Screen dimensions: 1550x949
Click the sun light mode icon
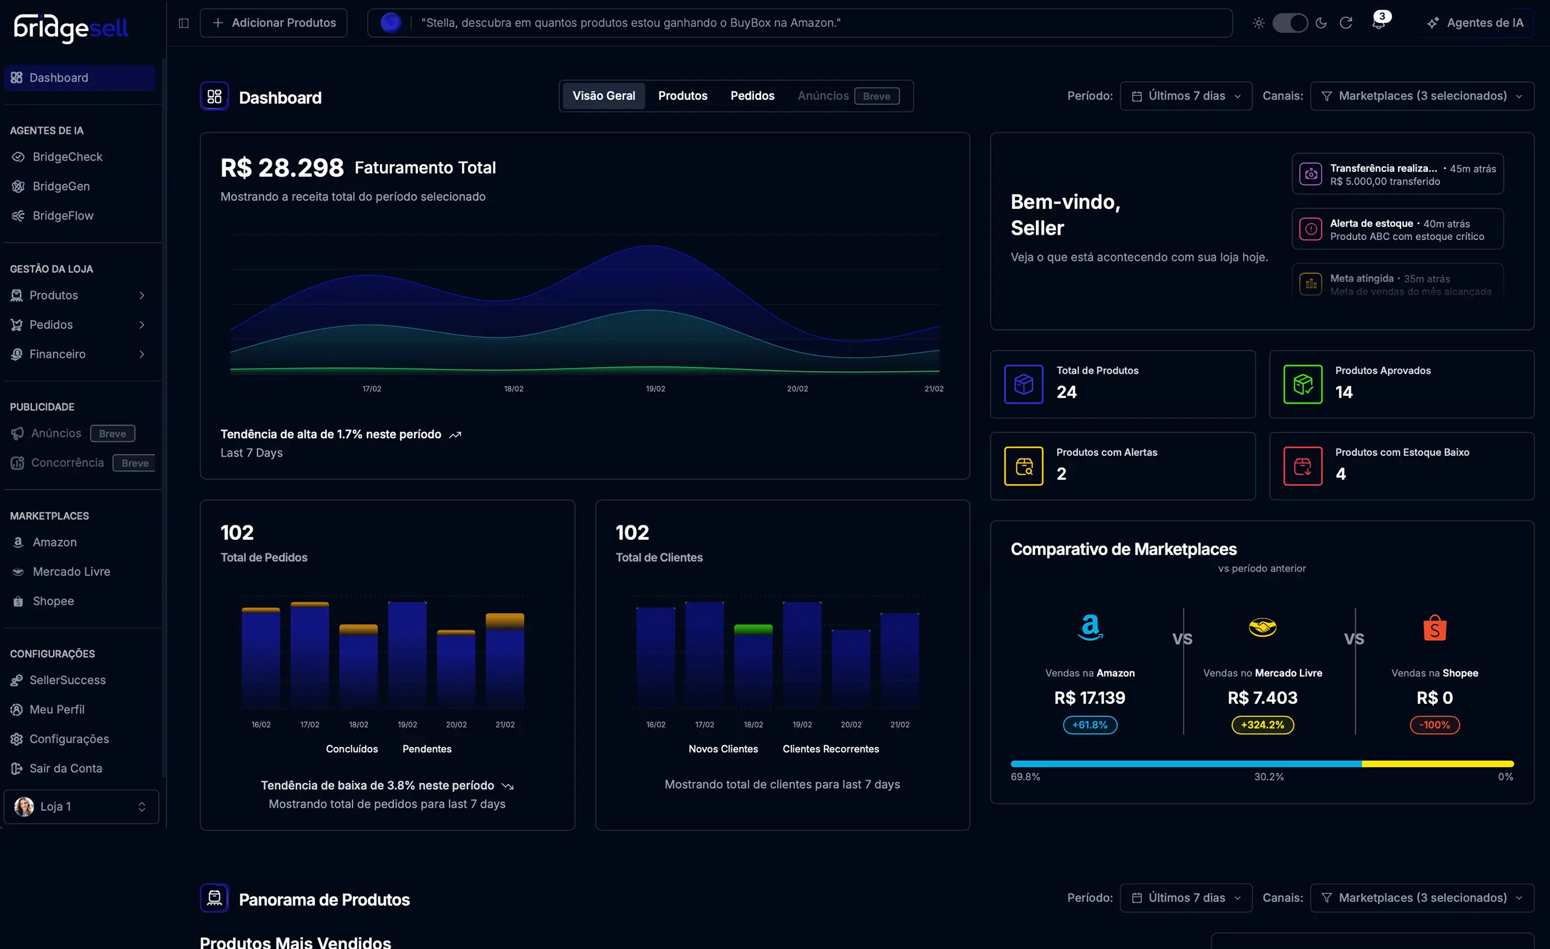point(1258,23)
